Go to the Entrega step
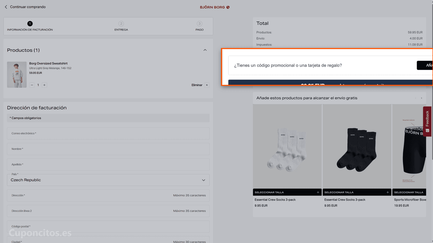 coord(121,26)
